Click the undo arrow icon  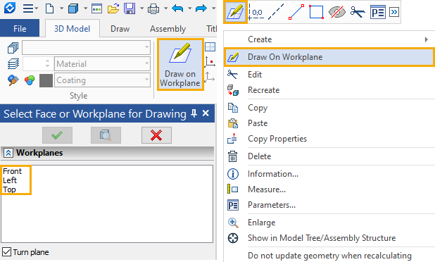[x=177, y=8]
